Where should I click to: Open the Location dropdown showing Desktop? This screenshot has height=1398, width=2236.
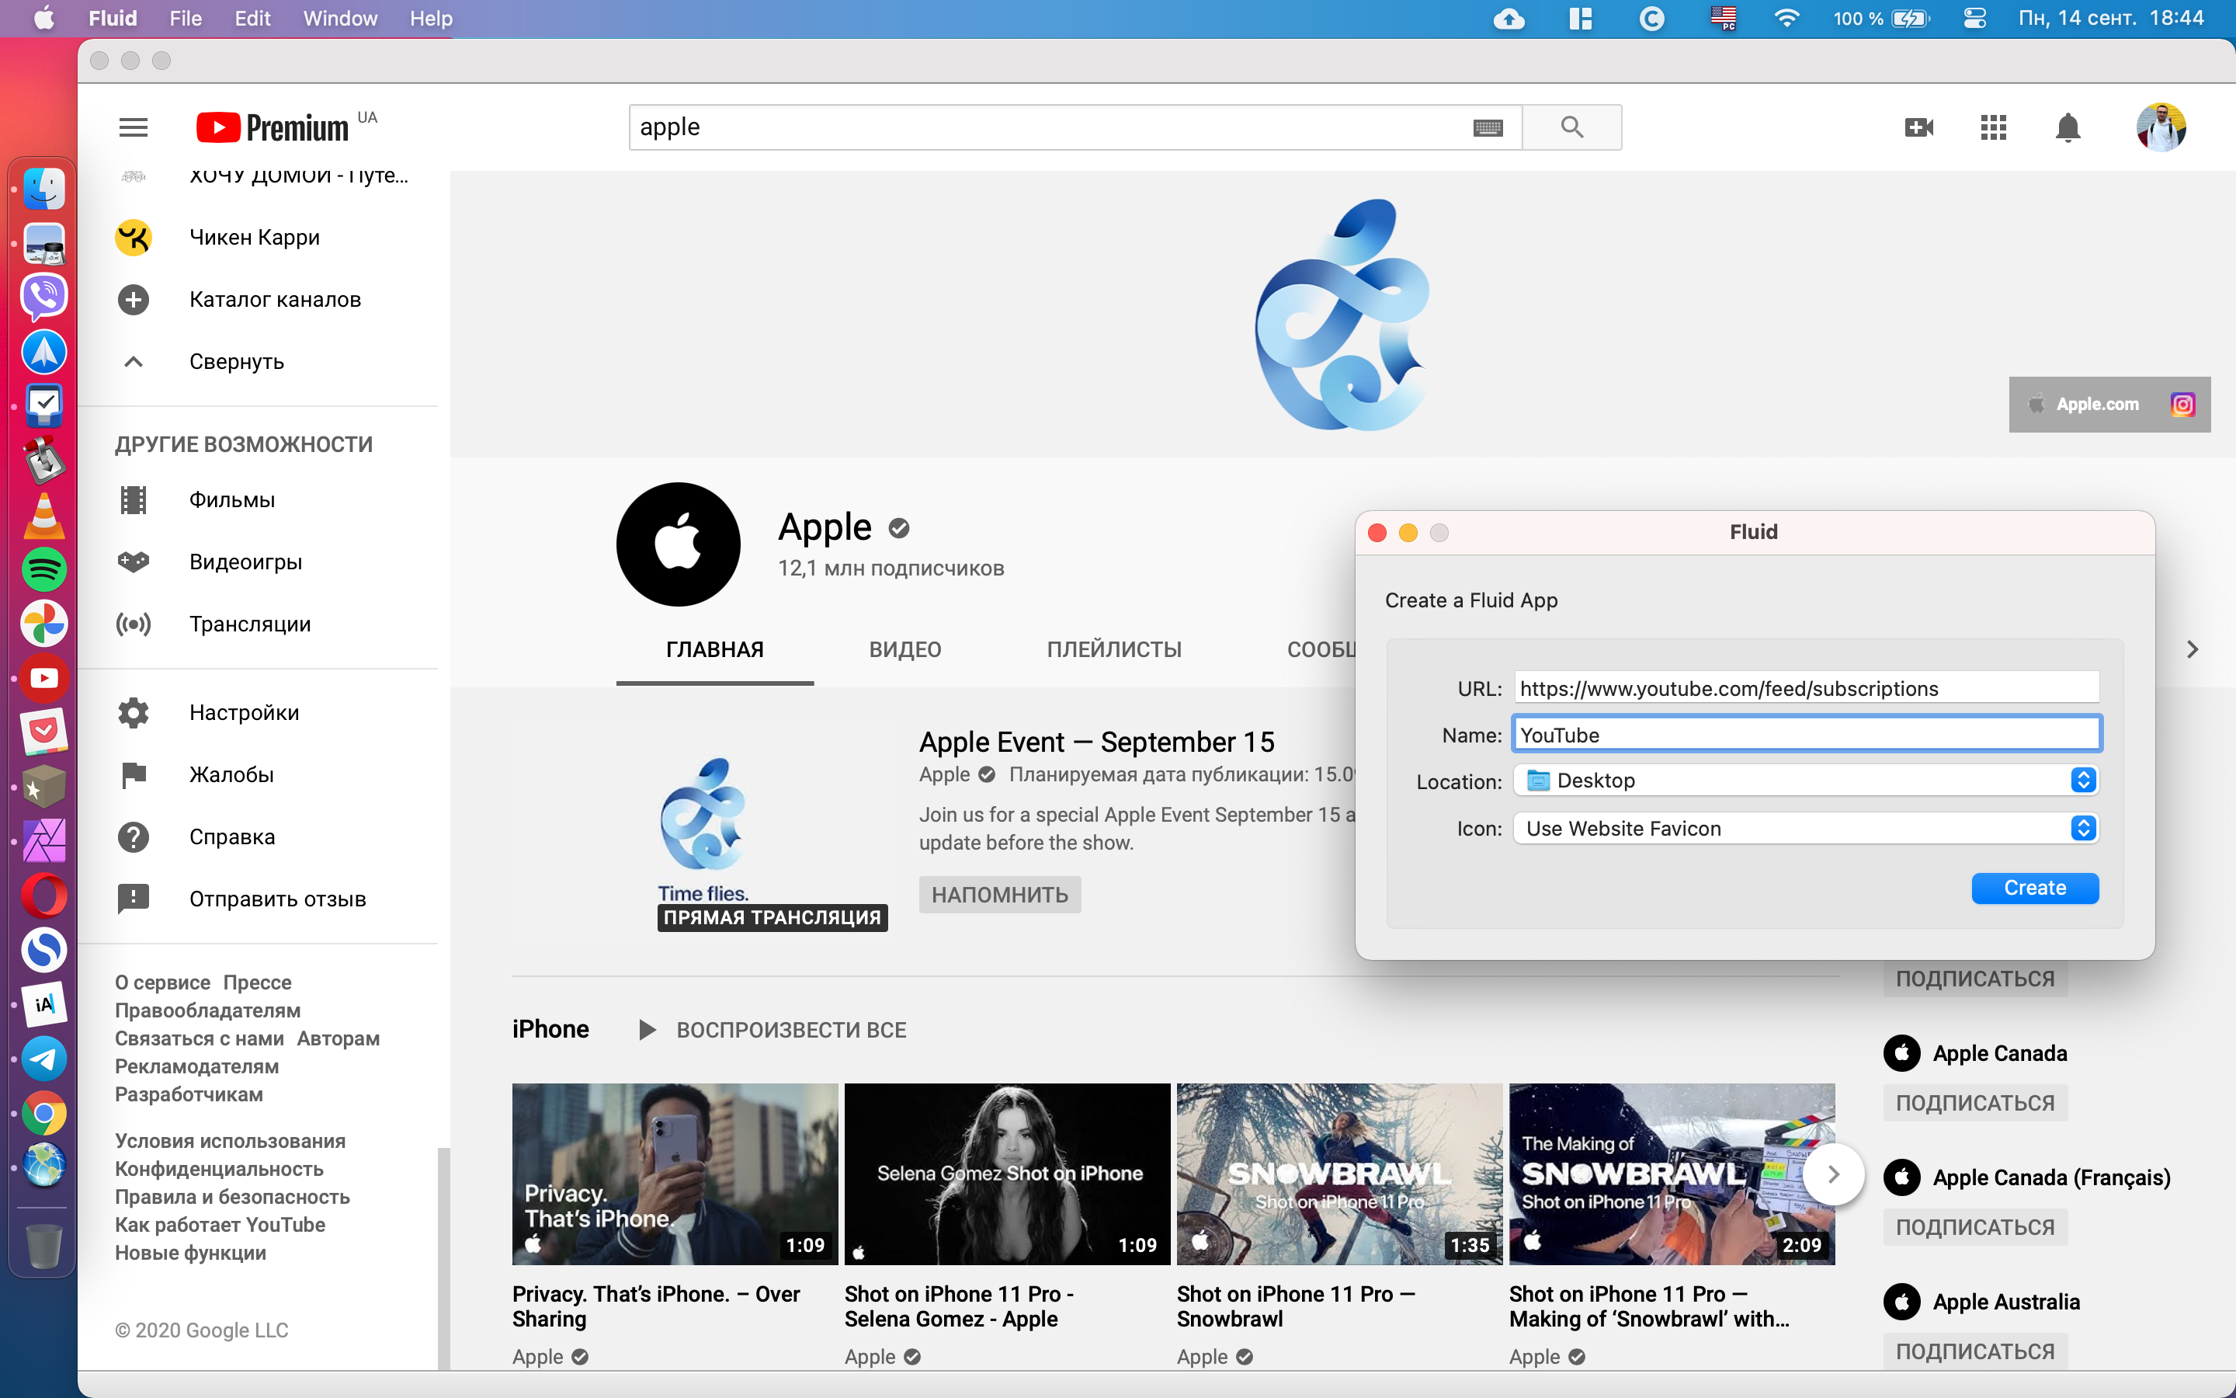[x=1805, y=781]
